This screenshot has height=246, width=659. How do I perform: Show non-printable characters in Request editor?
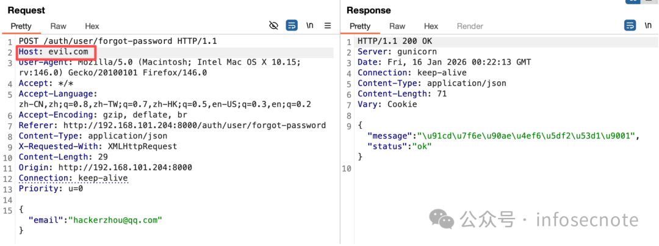pyautogui.click(x=310, y=26)
